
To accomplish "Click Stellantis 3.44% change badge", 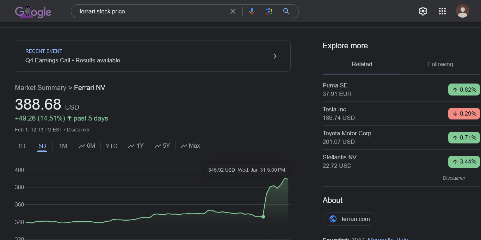I will click(x=464, y=161).
